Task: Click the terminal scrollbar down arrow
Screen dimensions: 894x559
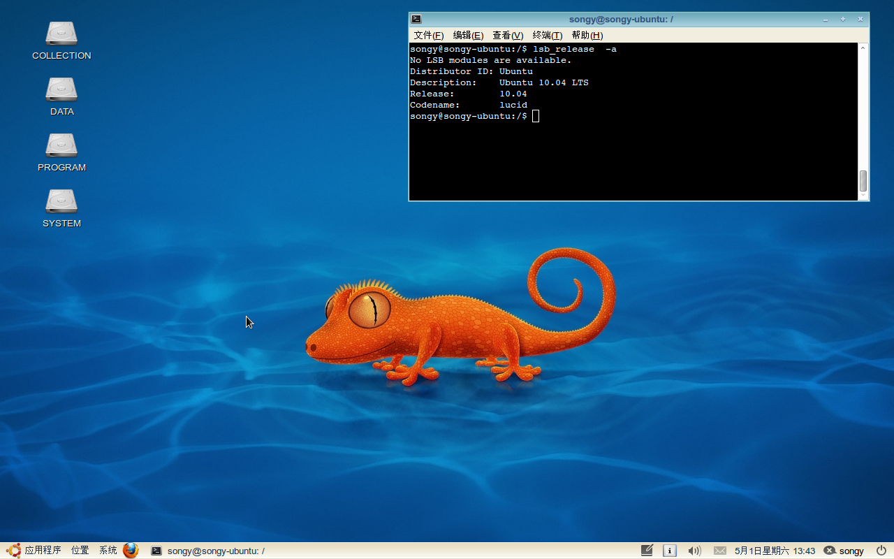Action: coord(863,196)
